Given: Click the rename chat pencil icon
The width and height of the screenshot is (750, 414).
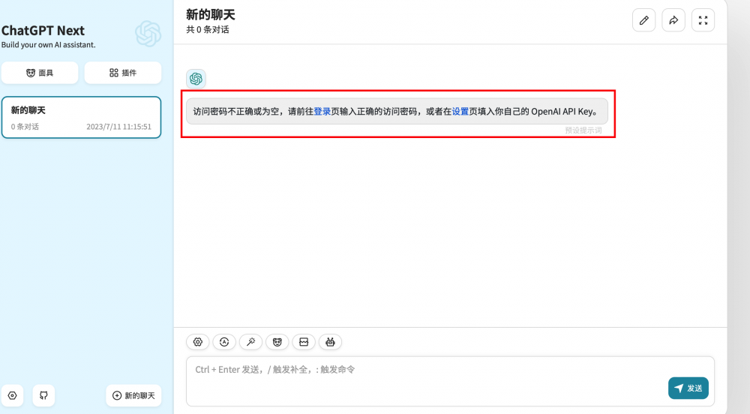Looking at the screenshot, I should coord(643,21).
